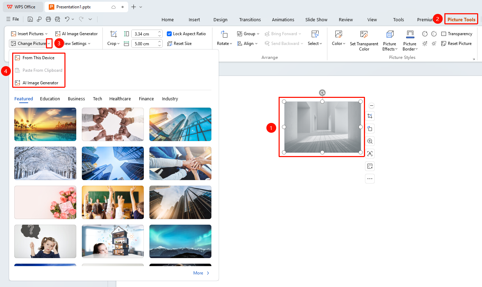Click AI Image Generator in the ribbon
Viewport: 482px width, 287px height.
pyautogui.click(x=77, y=34)
